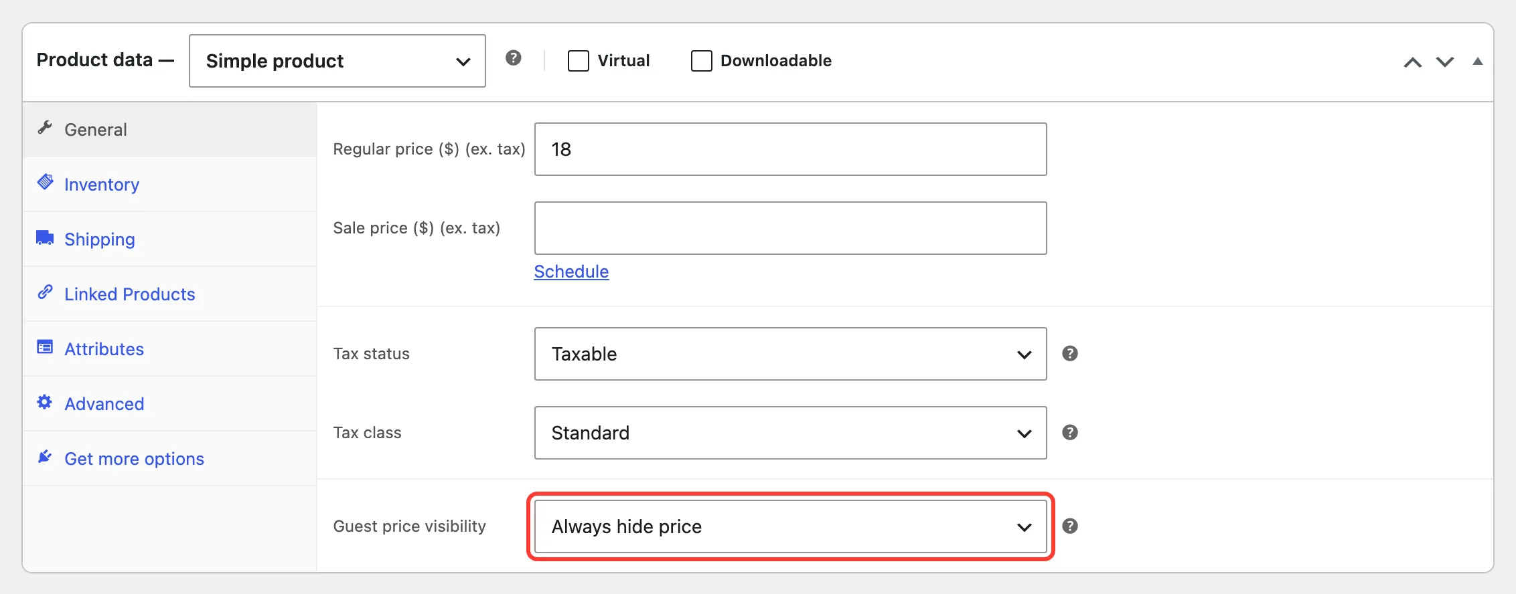Click the Sale price ($) (ex. tax) label
The image size is (1516, 594).
[x=416, y=228]
